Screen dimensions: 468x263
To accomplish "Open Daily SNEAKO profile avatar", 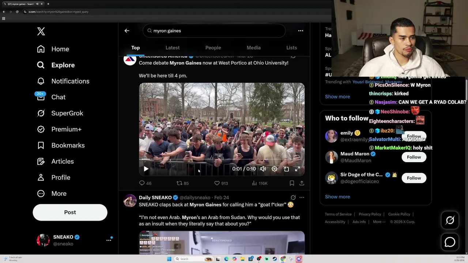I will coord(130,201).
